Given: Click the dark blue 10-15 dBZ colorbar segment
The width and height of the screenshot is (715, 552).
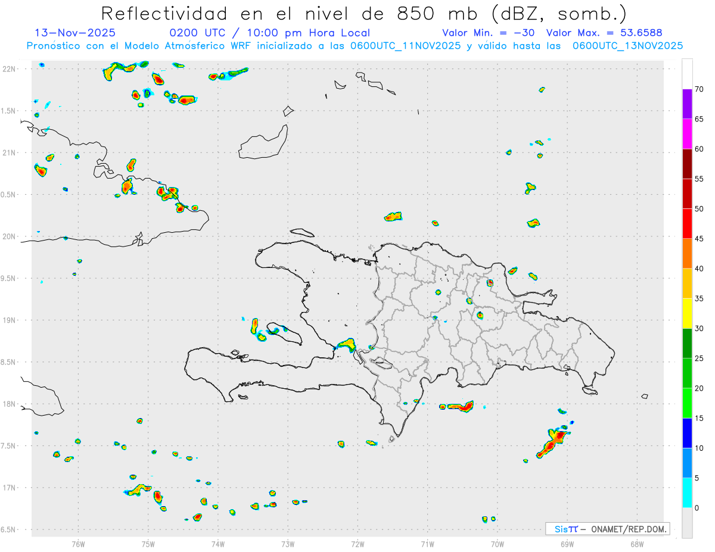Looking at the screenshot, I should pyautogui.click(x=687, y=433).
